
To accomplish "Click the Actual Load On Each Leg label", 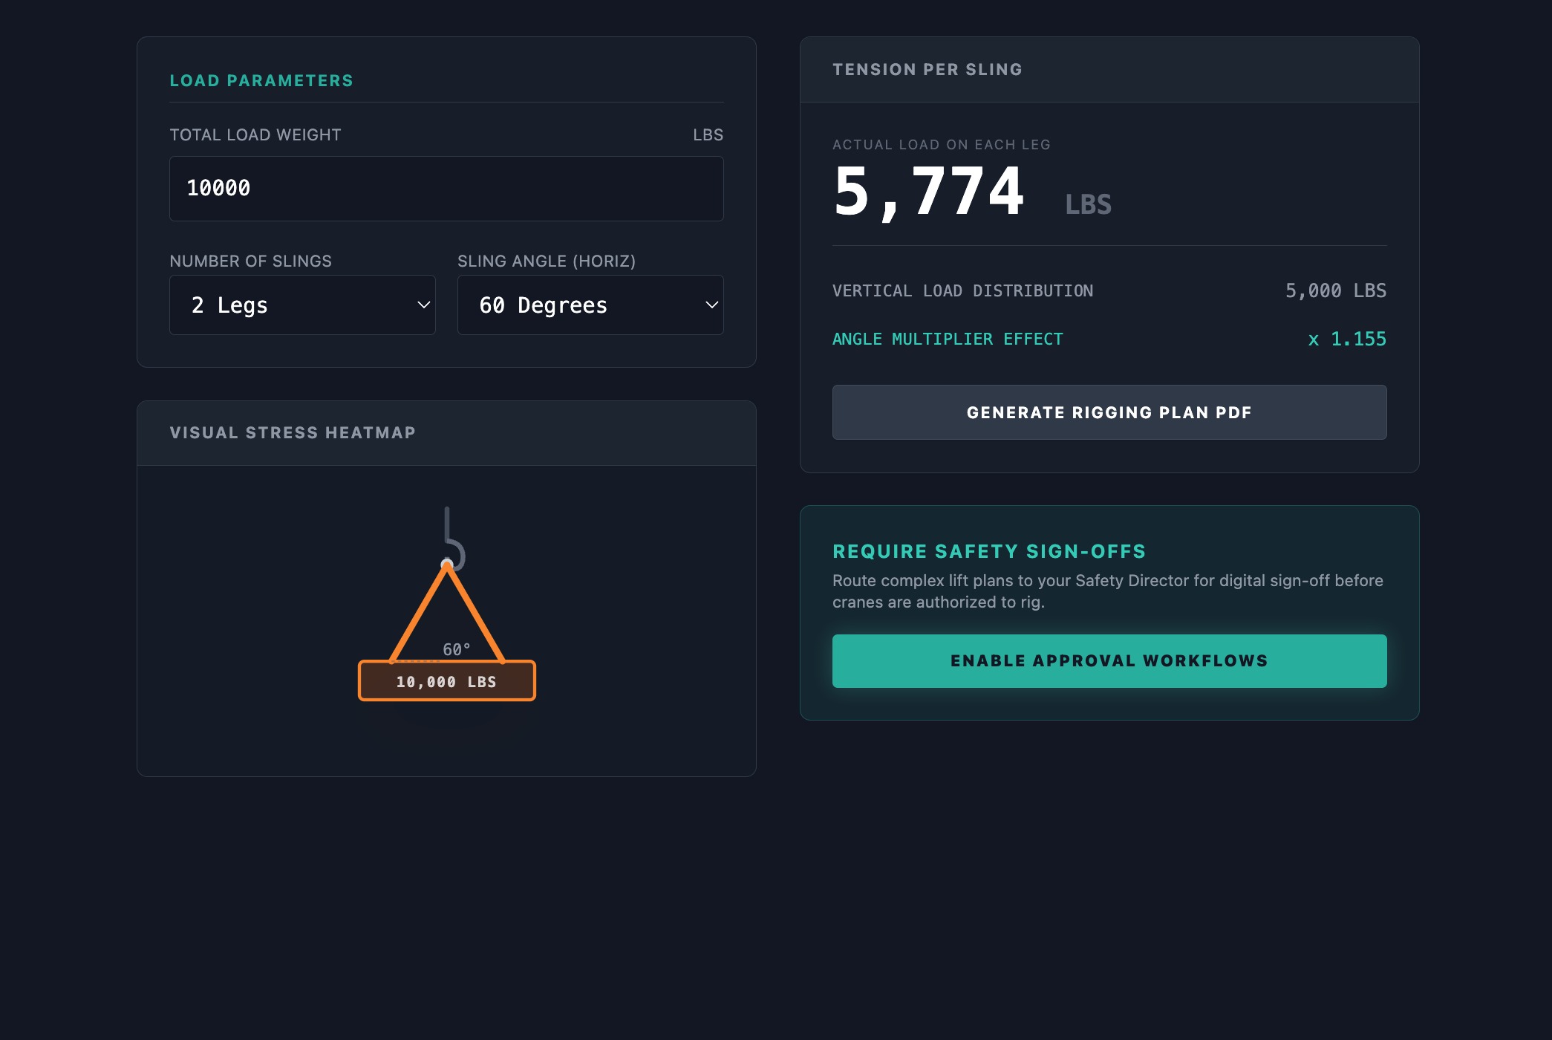I will pos(942,145).
